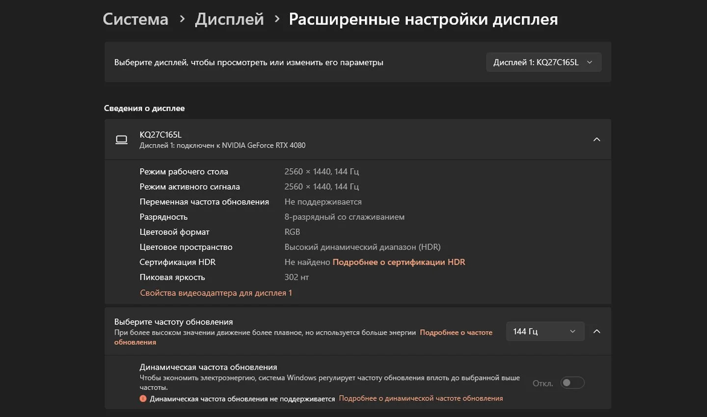Click Режим активного сигнала label
The image size is (707, 417).
point(190,186)
